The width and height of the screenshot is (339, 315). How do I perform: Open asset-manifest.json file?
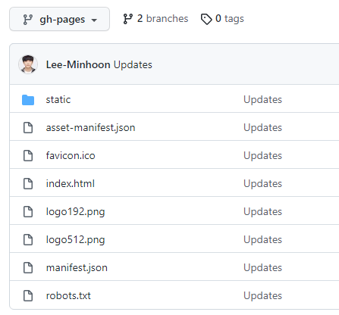point(90,128)
